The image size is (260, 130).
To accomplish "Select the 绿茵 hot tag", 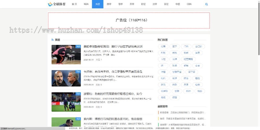I will tap(174, 97).
